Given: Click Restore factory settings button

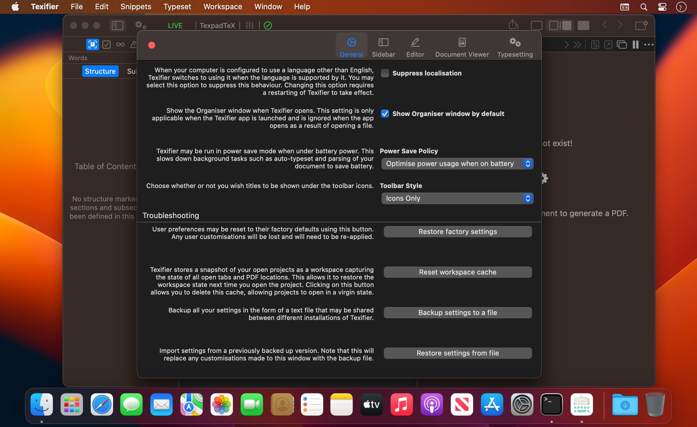Looking at the screenshot, I should pyautogui.click(x=458, y=232).
